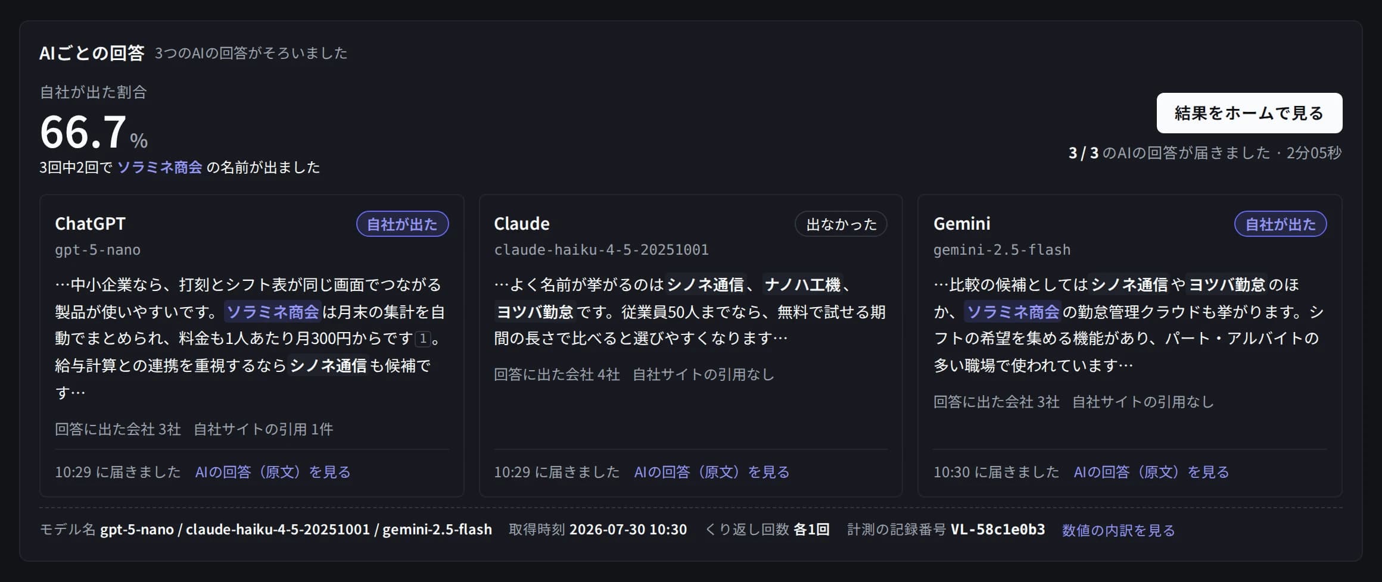
Task: Click ナノハ工機 in Claude answer
Action: click(x=802, y=284)
